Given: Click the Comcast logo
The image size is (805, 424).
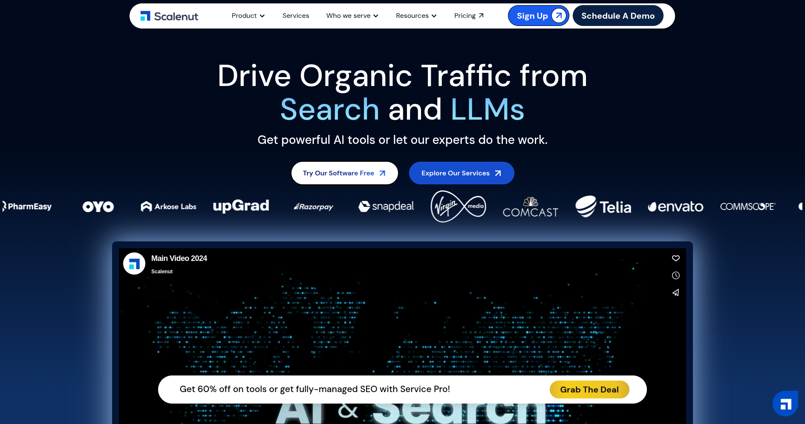Looking at the screenshot, I should (x=531, y=207).
